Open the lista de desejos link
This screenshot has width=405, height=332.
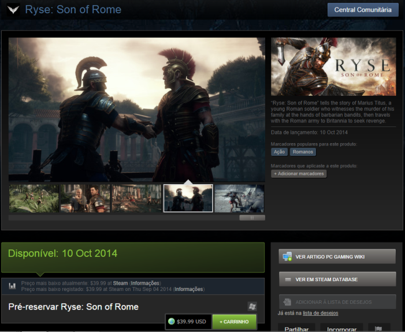320,313
